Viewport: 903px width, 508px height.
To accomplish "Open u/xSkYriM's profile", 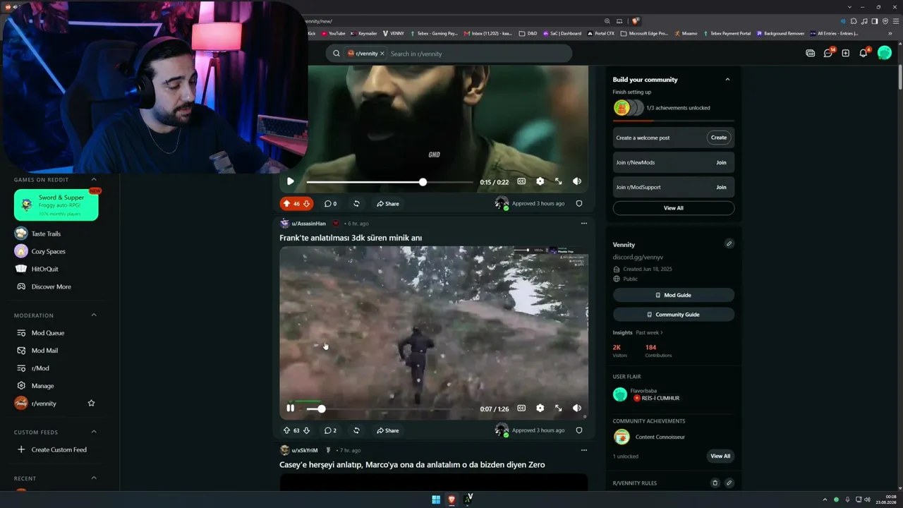I will tap(305, 450).
